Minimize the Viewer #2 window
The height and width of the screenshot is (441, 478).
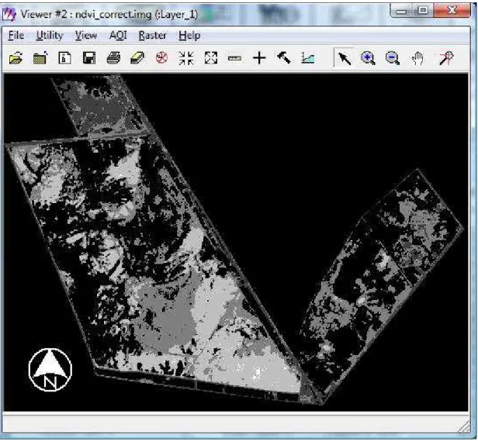coord(401,12)
